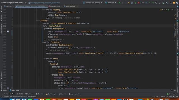Image resolution: width=179 pixels, height=100 pixels.
Task: Hide the Run tool window
Action: [175, 91]
